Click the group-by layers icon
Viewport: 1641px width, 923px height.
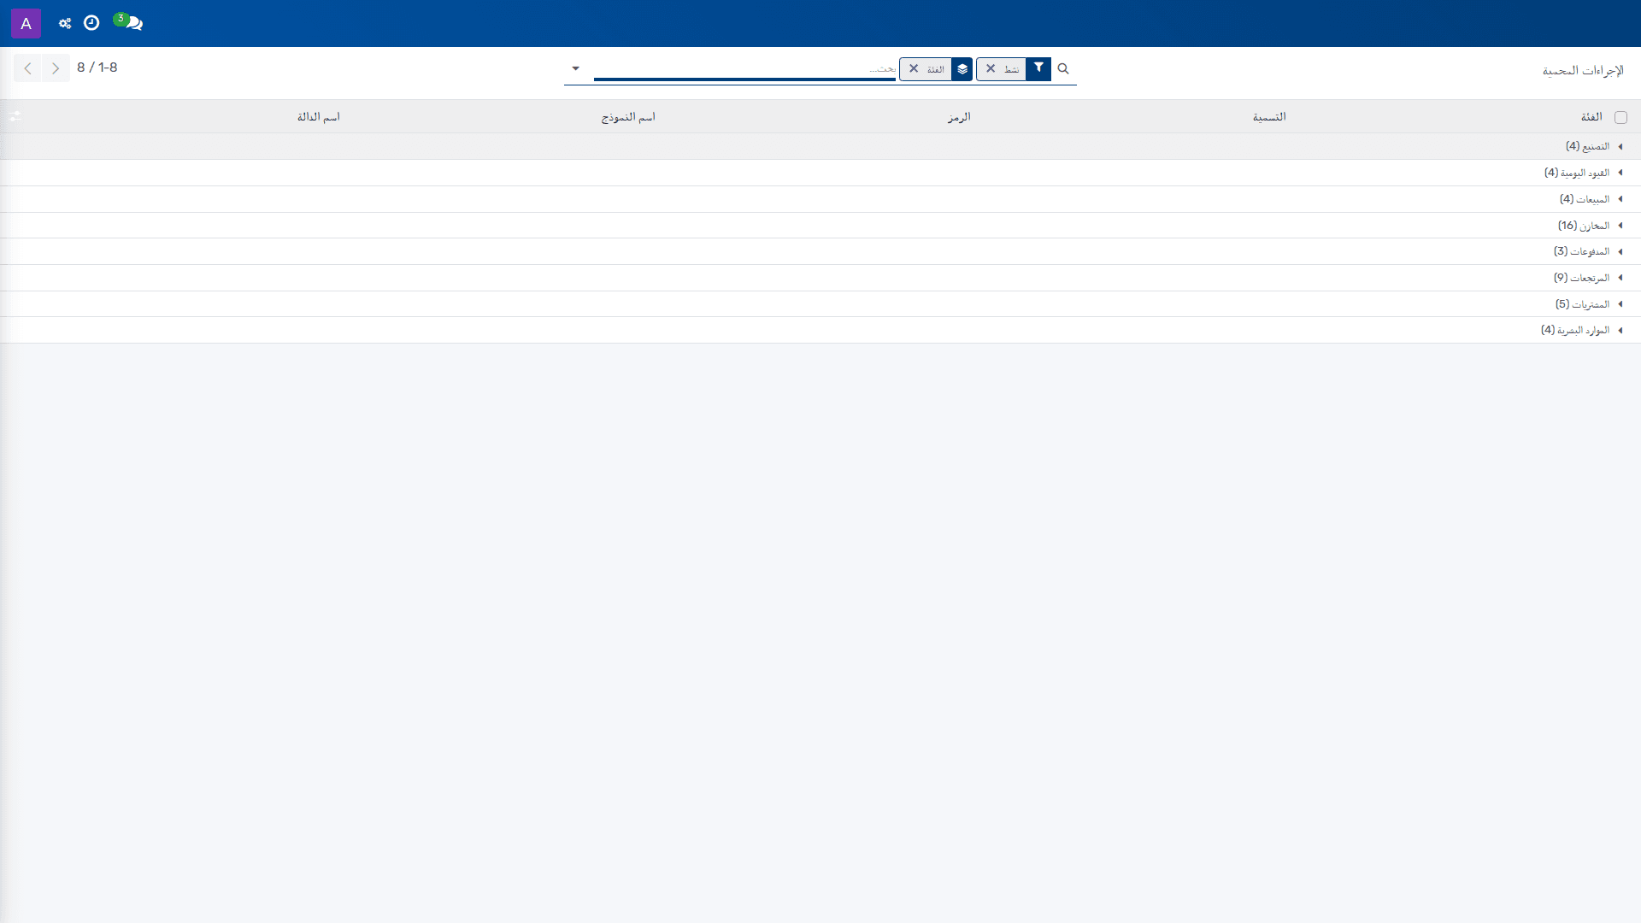pos(962,68)
